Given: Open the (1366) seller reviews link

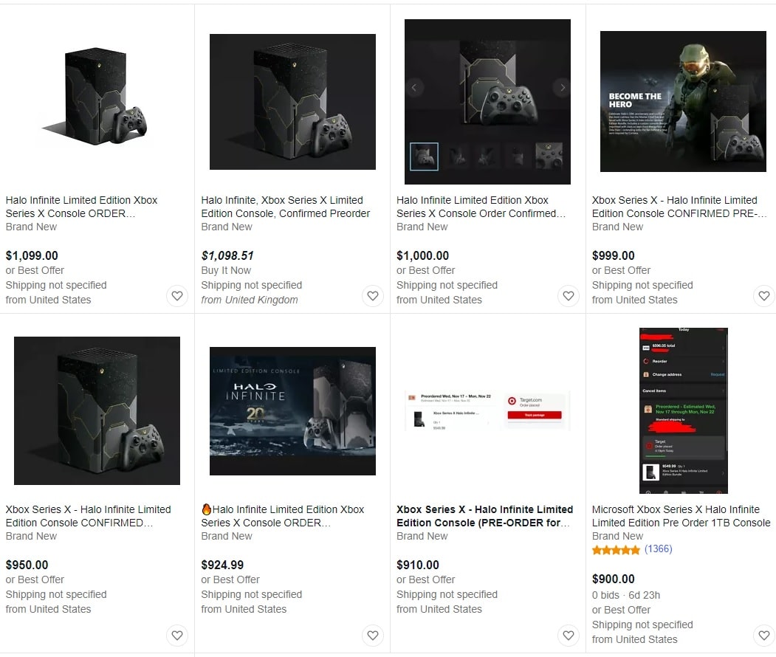Looking at the screenshot, I should [658, 549].
